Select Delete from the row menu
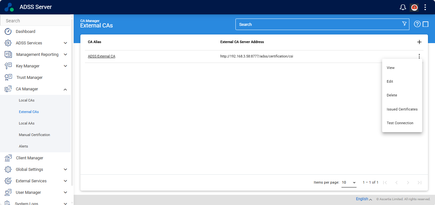 392,95
